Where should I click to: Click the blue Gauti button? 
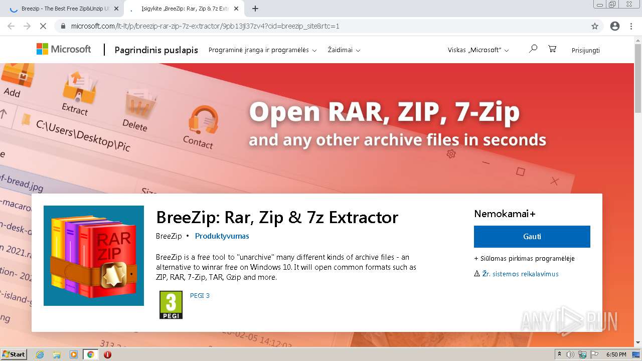pyautogui.click(x=532, y=237)
